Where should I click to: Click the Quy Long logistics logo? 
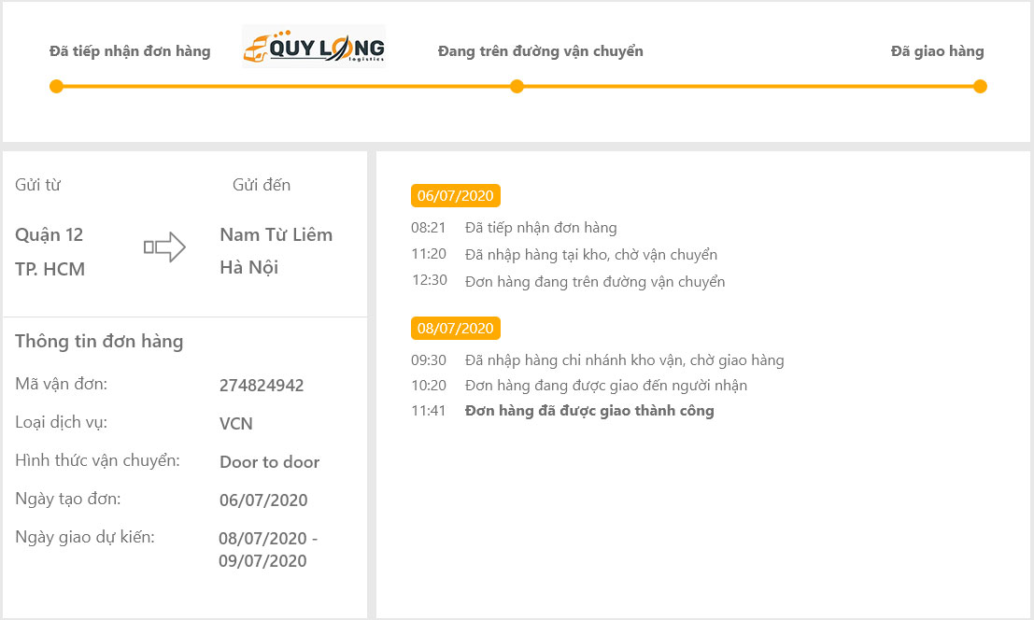coord(314,46)
